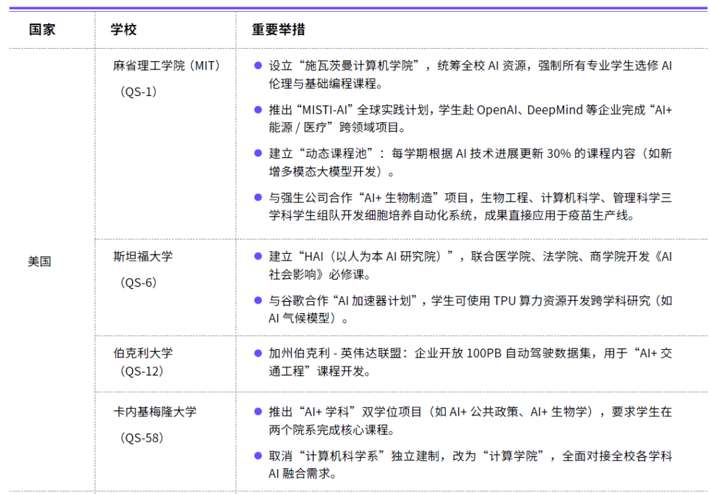This screenshot has height=494, width=710.
Task: Click the (QS-58) ranking label
Action: 141,438
